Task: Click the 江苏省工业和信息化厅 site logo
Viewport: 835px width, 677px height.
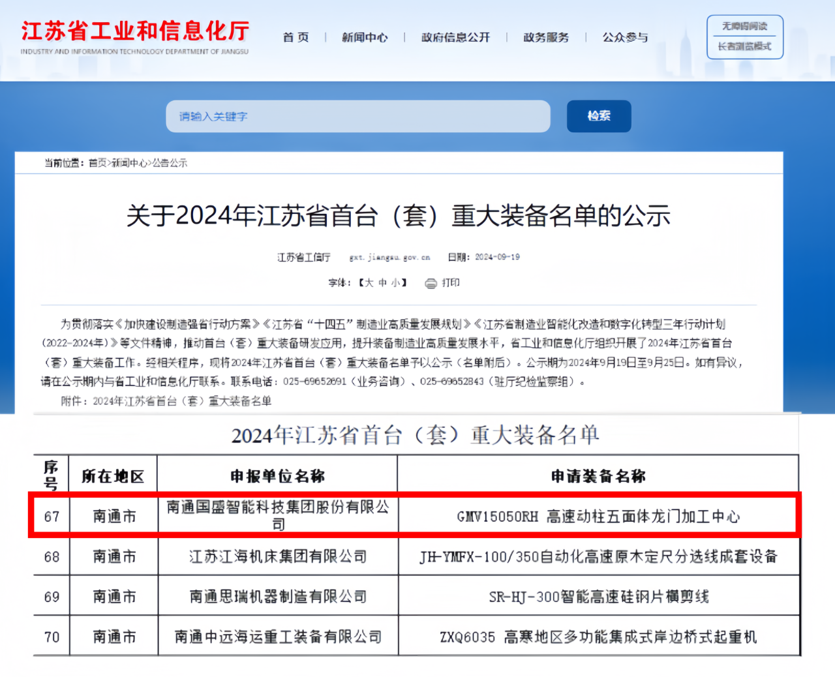Action: click(x=134, y=37)
